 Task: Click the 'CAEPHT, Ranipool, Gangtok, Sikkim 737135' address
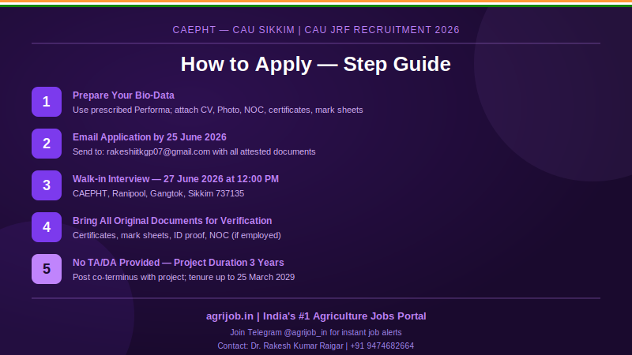pyautogui.click(x=159, y=193)
